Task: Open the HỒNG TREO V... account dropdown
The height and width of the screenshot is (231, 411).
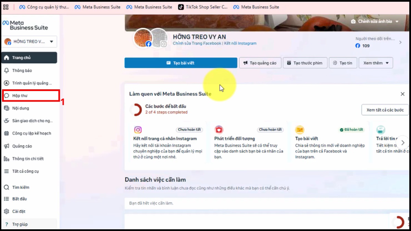Action: coord(29,42)
